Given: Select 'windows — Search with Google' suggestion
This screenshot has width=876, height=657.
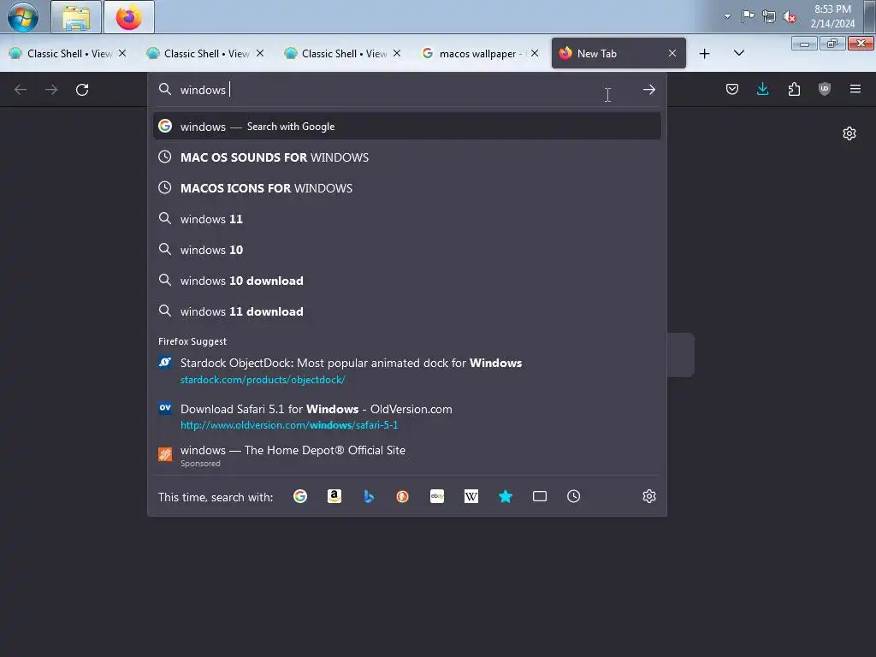Looking at the screenshot, I should tap(406, 127).
